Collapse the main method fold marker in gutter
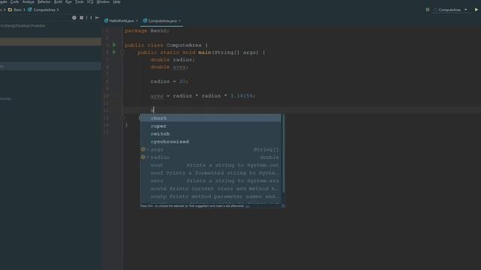This screenshot has height=270, width=481. pos(122,52)
